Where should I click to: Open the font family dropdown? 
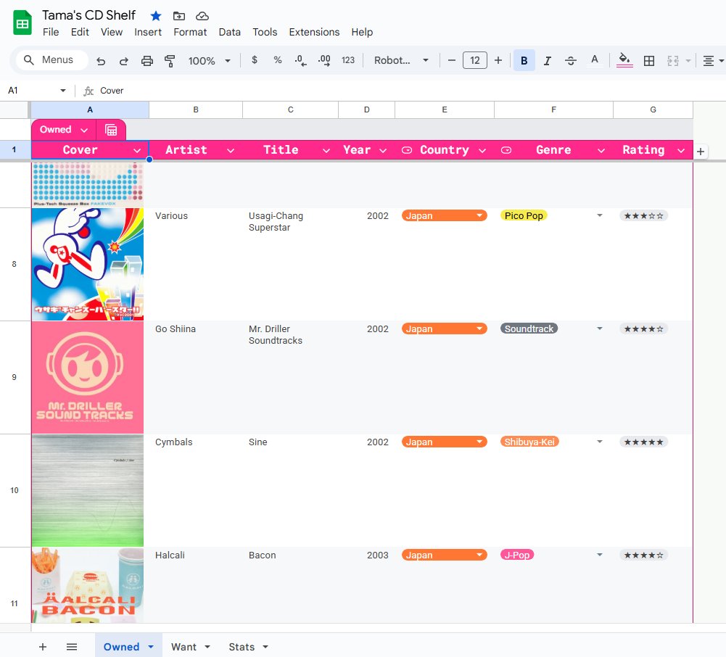tap(401, 61)
